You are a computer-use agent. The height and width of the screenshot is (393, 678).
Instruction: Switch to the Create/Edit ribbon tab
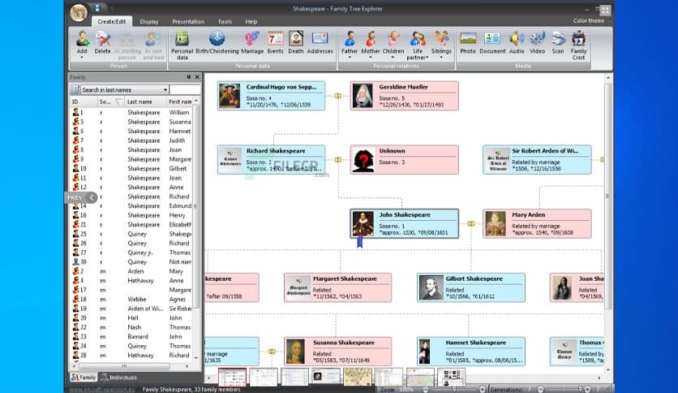click(112, 22)
